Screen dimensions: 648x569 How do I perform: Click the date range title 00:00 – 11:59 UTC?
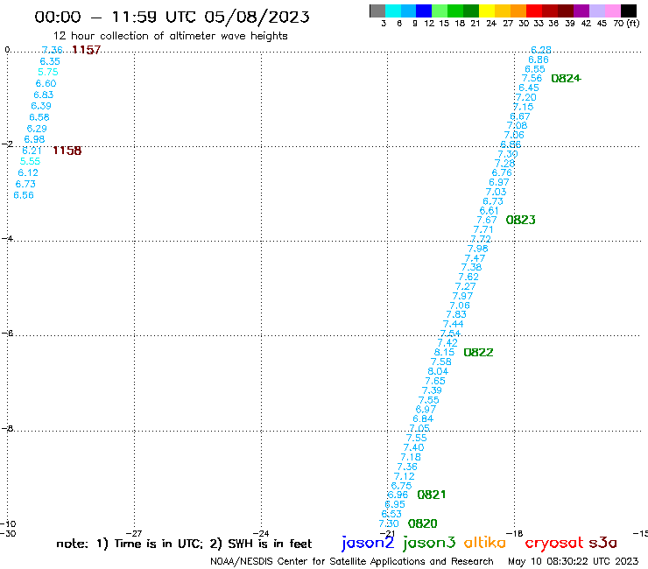click(172, 17)
